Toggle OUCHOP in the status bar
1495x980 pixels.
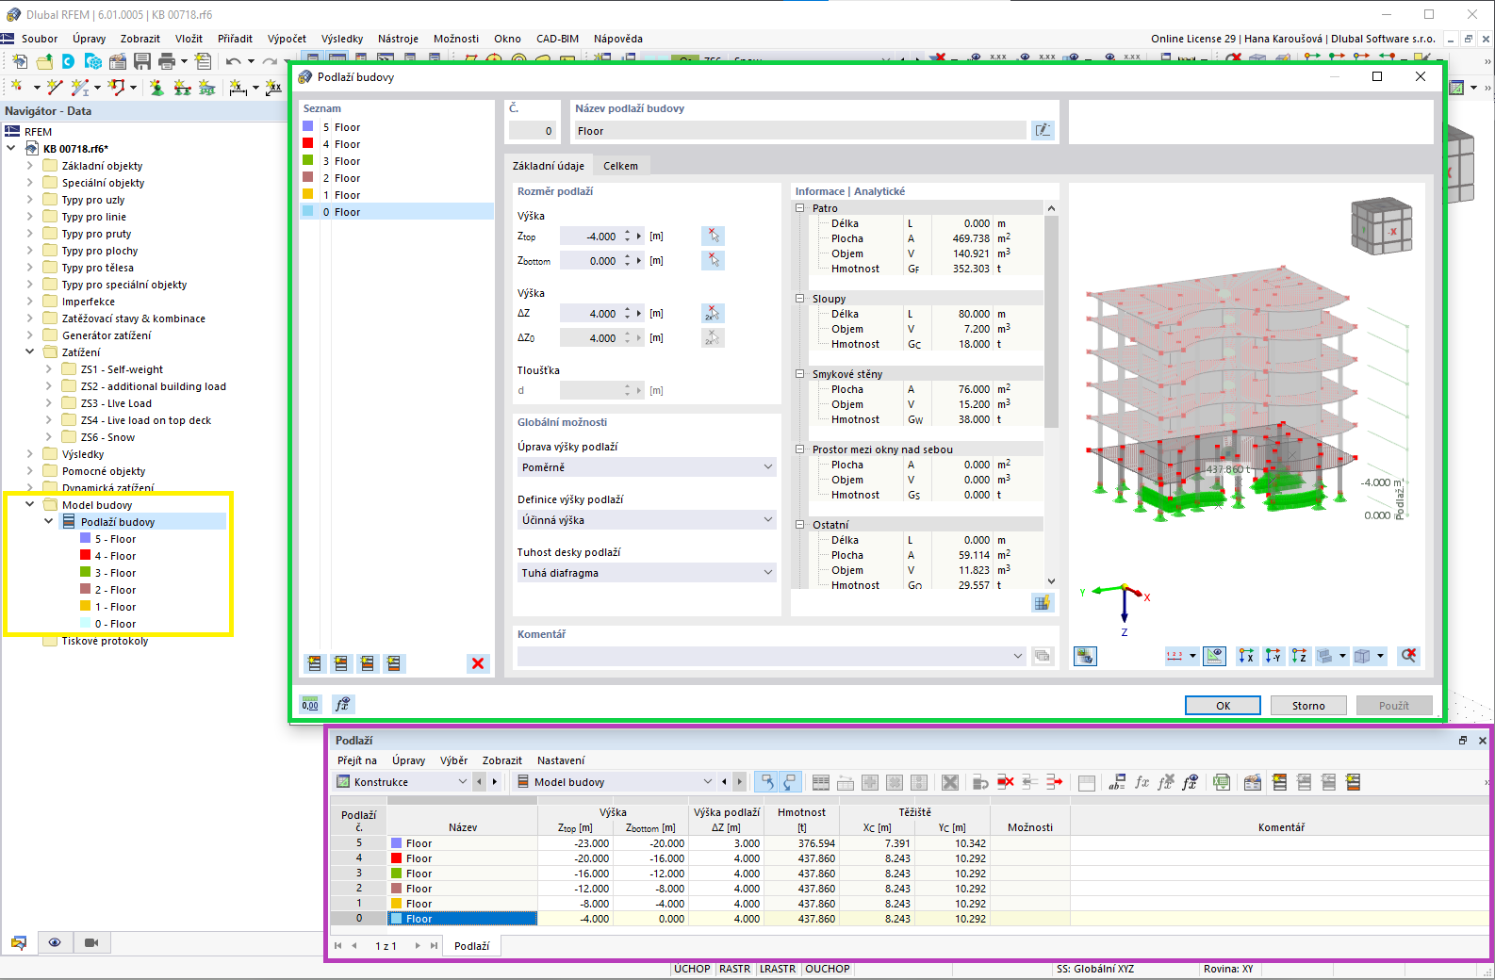click(828, 970)
